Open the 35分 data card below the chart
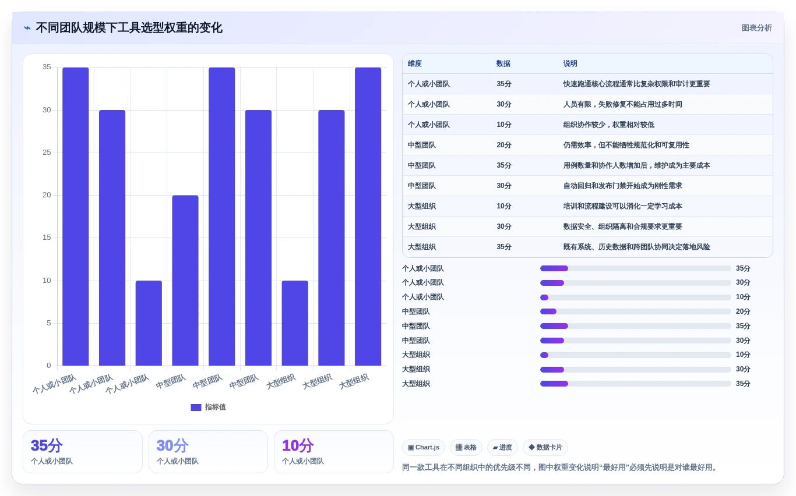Screen dimensions: 796x496 83,452
